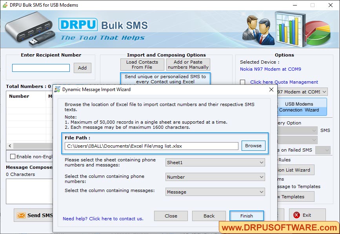Expand the Message column dropdown
The image size is (340, 234).
tap(215, 192)
